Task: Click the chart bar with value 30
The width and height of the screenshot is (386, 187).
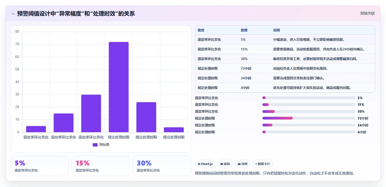Action: click(91, 113)
